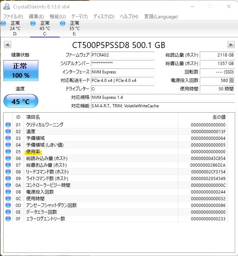
Task: Click status orb for ライトコマンド数 row
Action: coord(8,178)
